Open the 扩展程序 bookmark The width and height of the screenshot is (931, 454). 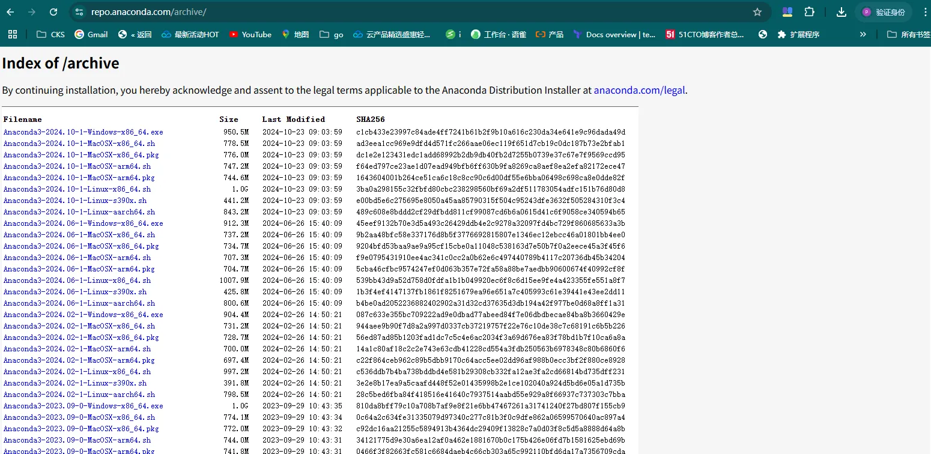tap(798, 34)
